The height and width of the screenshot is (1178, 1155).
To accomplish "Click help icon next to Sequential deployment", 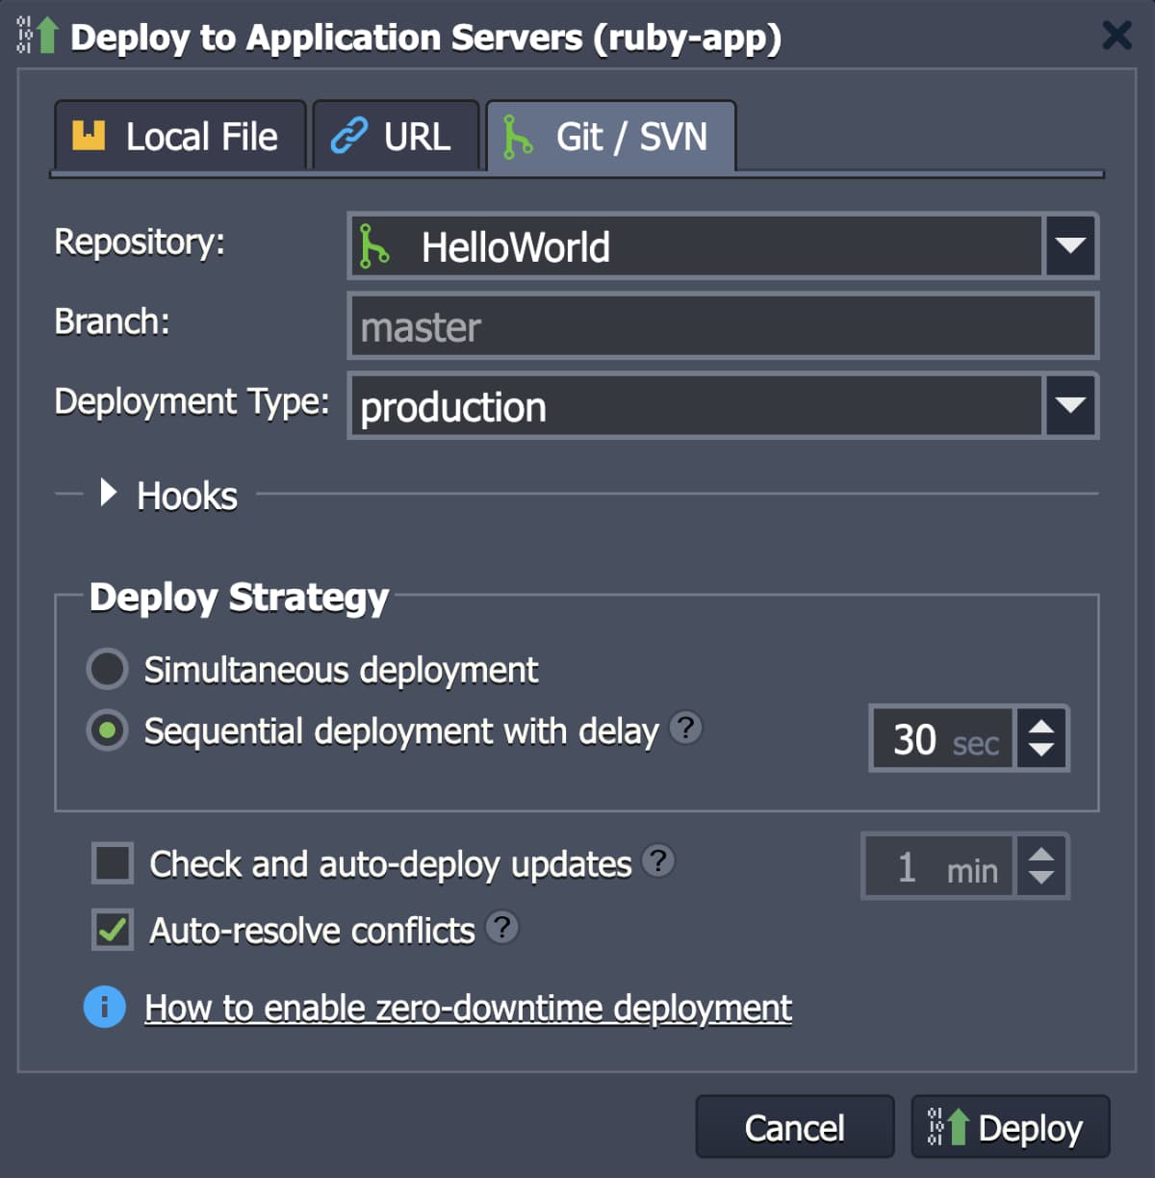I will (685, 728).
